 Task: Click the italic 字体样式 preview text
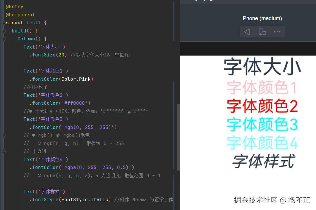[x=264, y=161]
